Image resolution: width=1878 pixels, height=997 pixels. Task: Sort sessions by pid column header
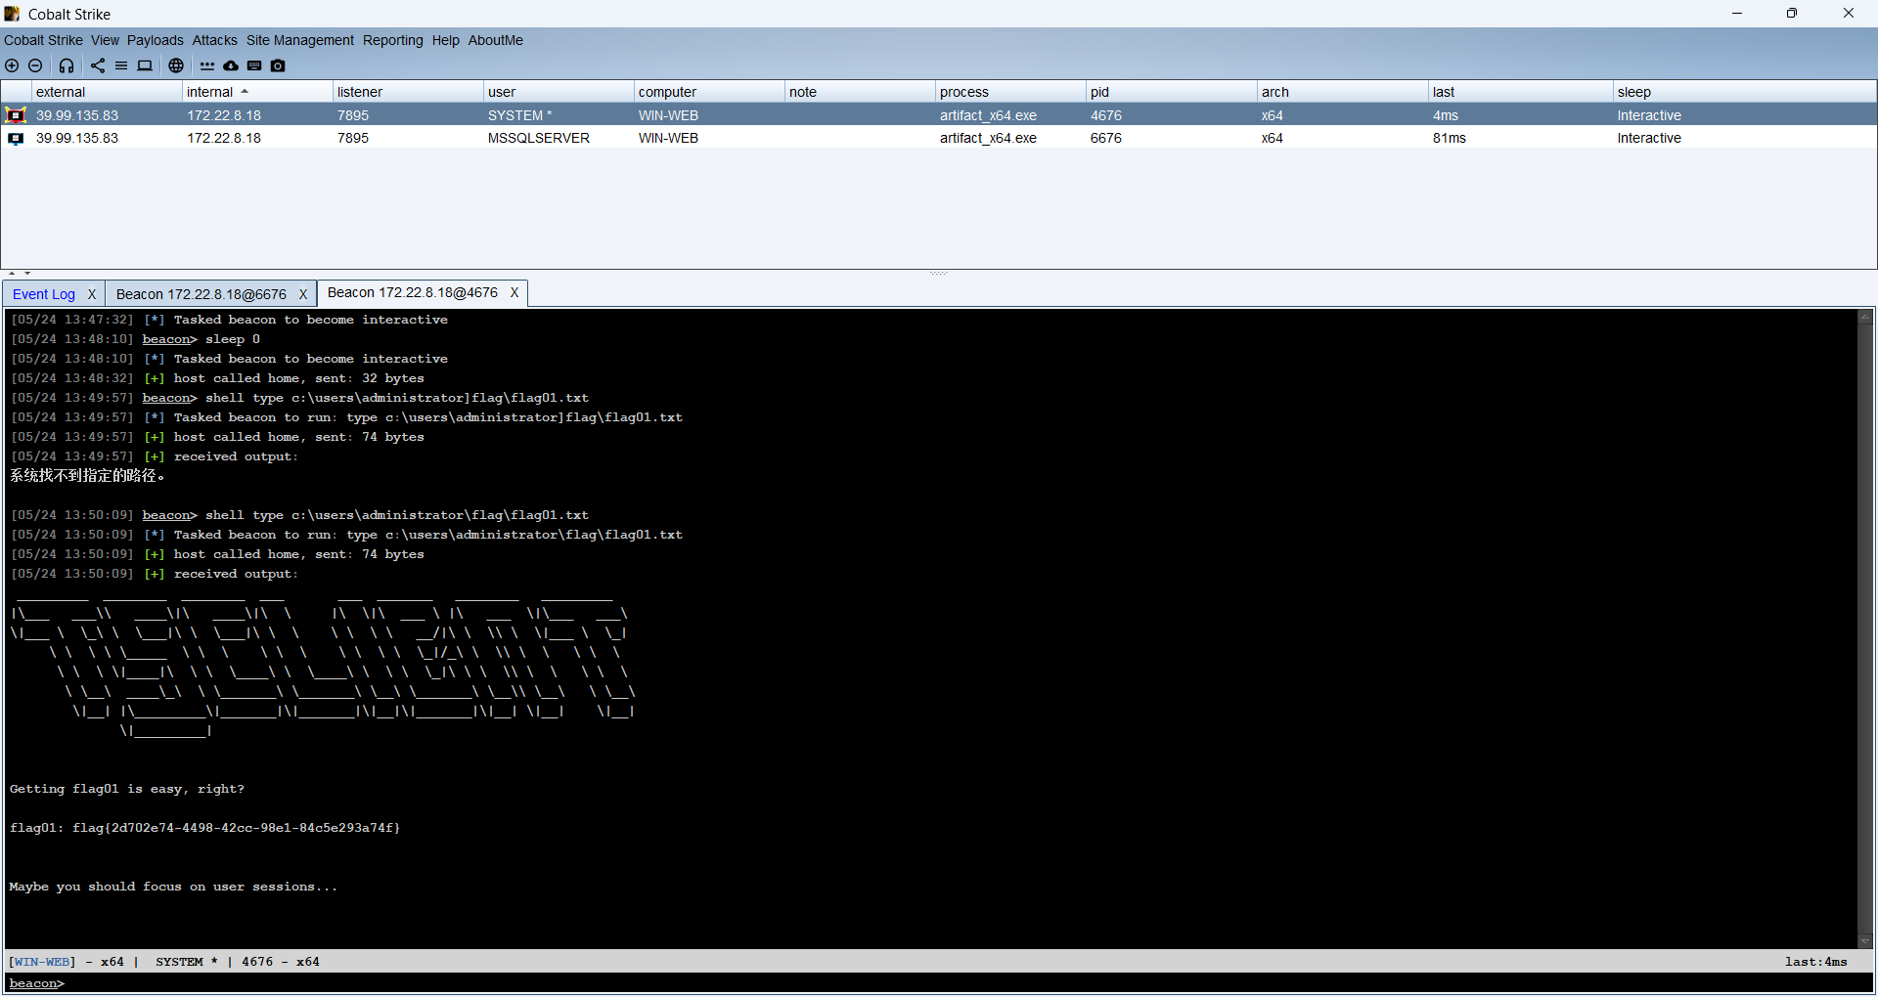click(1172, 92)
